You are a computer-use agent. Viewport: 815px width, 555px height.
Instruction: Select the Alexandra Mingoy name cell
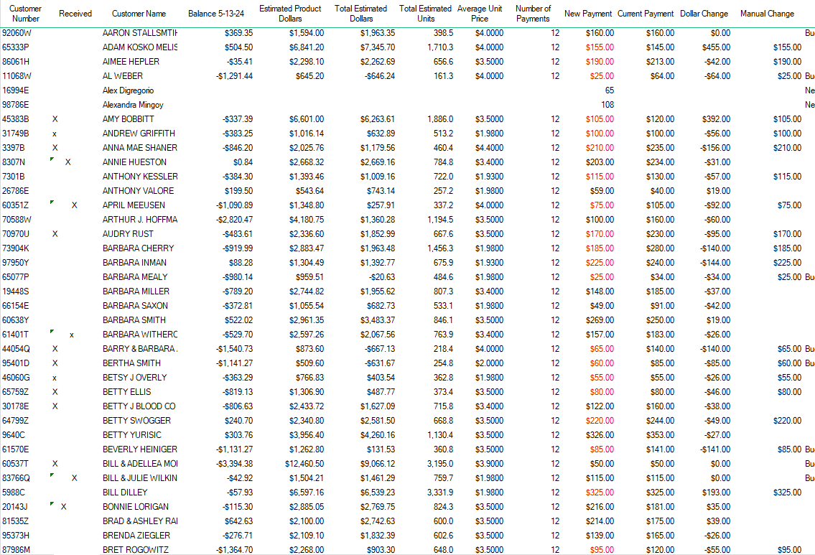[133, 104]
